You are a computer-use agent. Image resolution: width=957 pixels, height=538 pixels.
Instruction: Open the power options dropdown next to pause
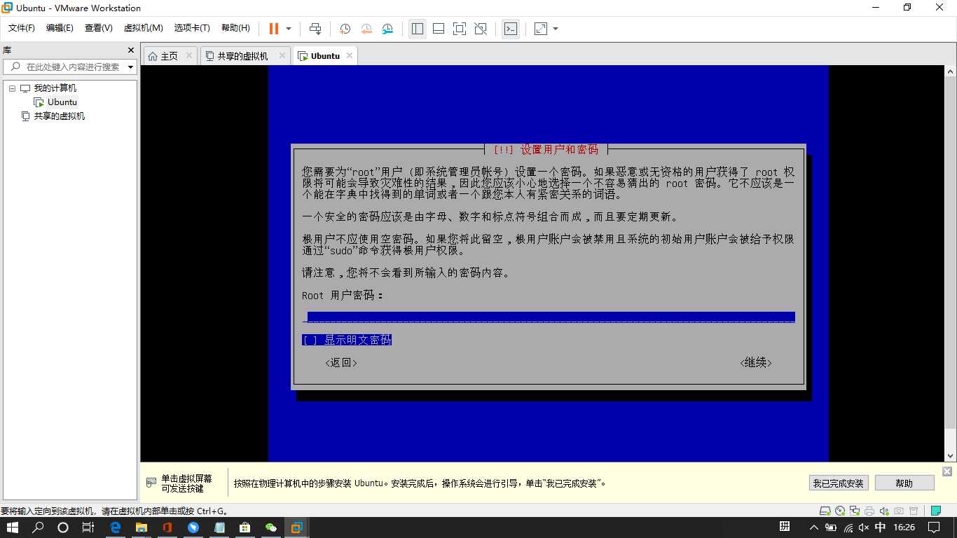tap(289, 29)
